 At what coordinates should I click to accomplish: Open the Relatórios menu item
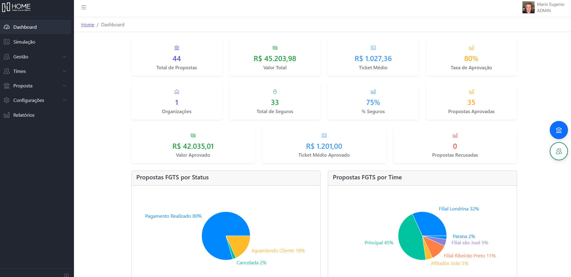click(x=24, y=115)
